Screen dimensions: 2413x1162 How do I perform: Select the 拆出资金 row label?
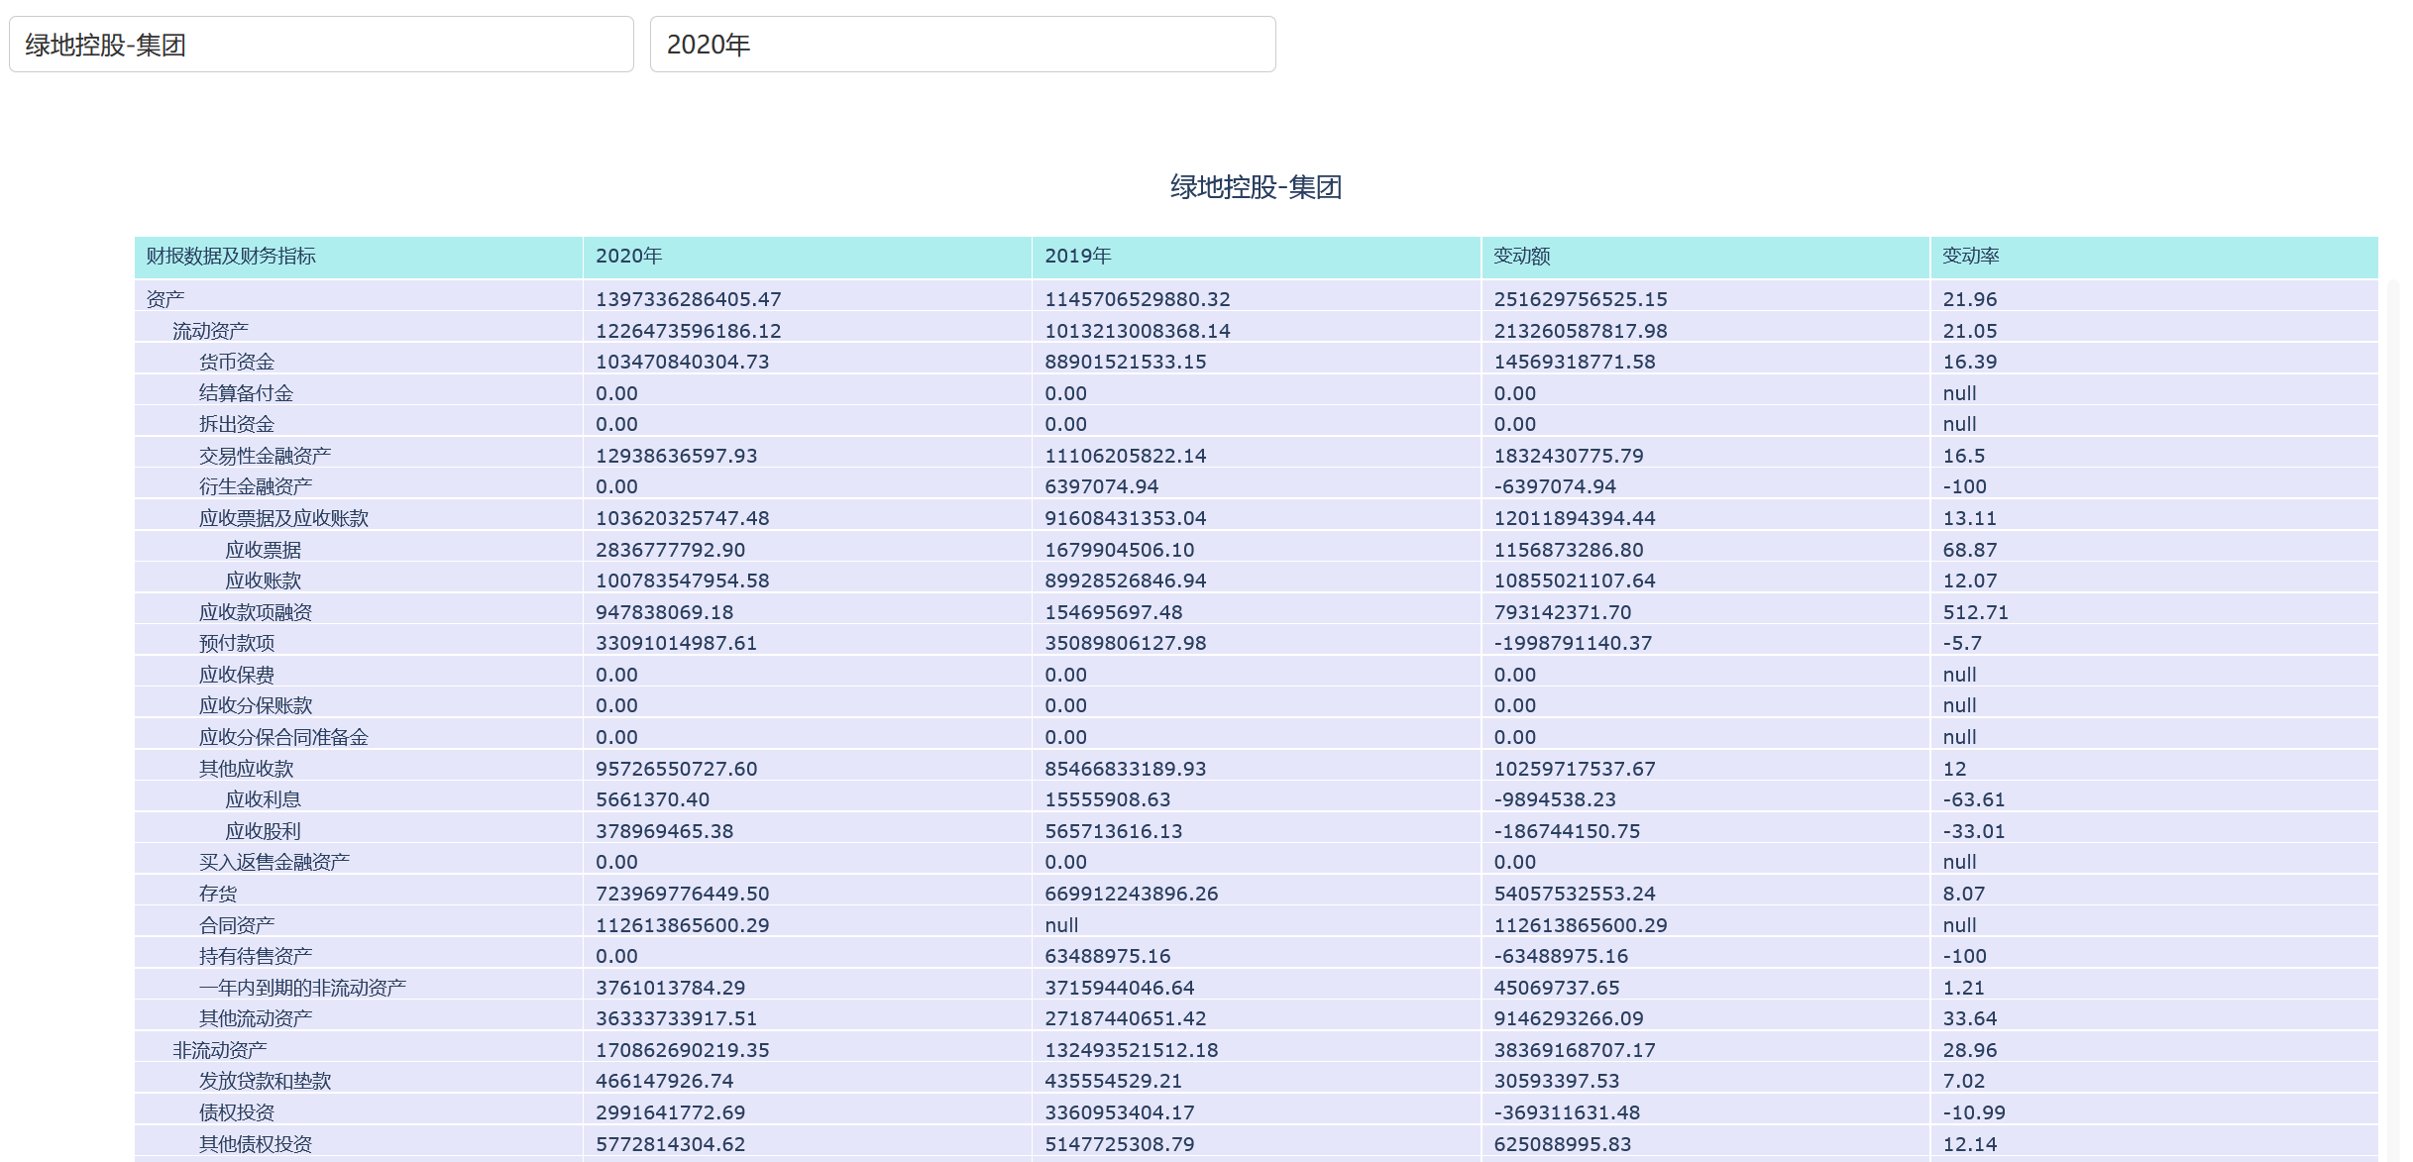click(237, 424)
